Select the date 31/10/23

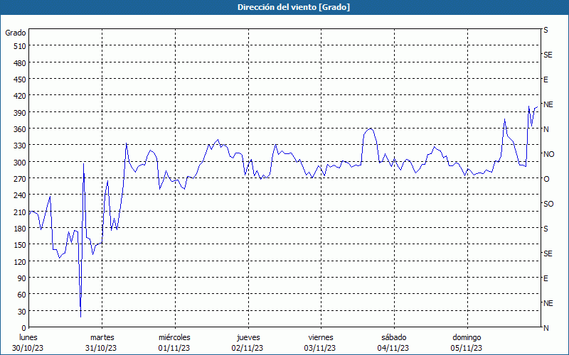pos(101,348)
